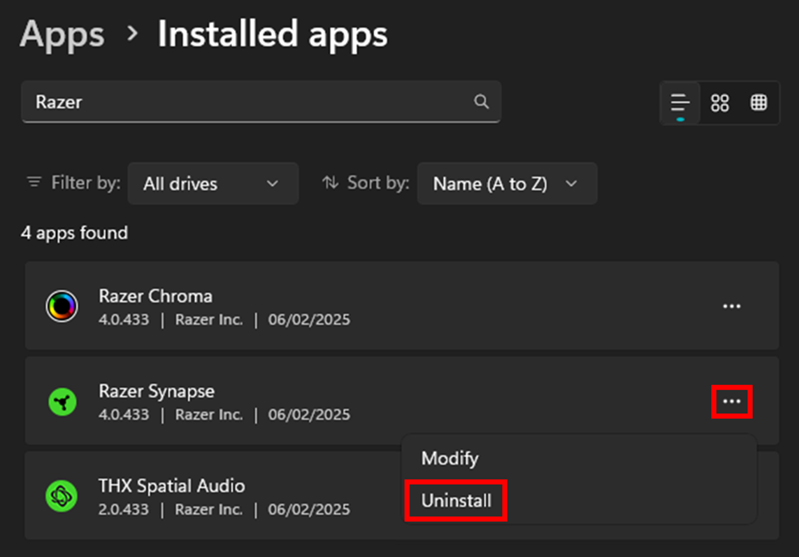Click the search magnifier icon
Image resolution: width=799 pixels, height=557 pixels.
481,102
